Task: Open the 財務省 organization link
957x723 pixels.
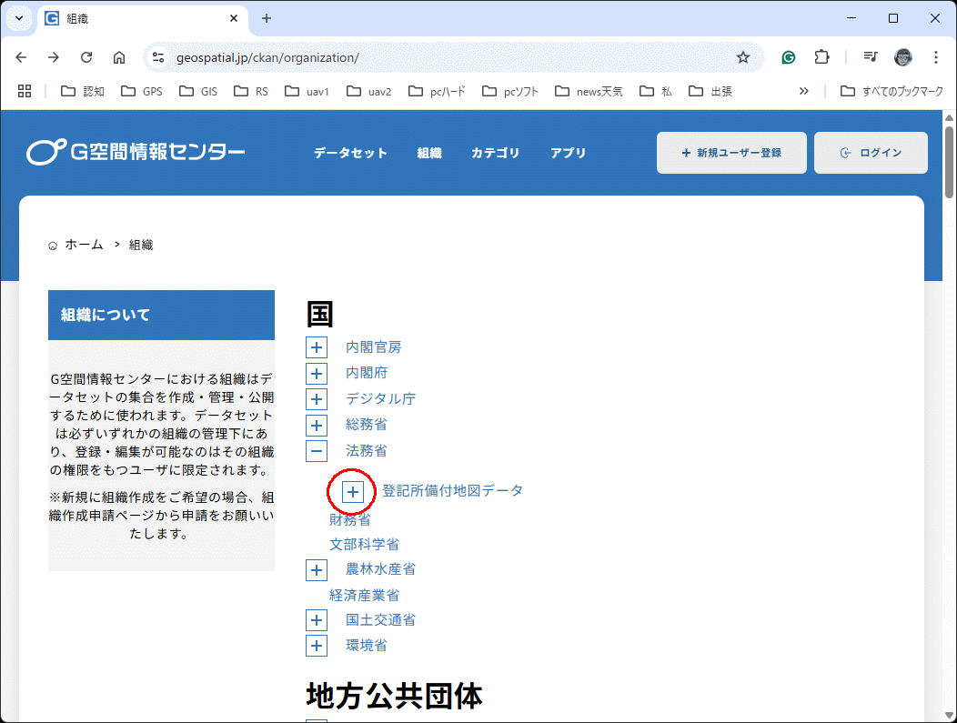Action: [350, 519]
